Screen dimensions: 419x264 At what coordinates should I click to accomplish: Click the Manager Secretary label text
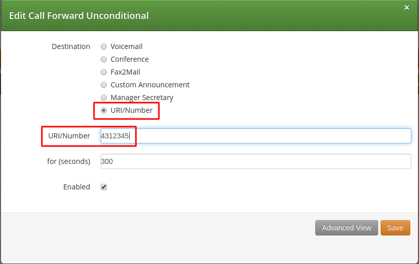pyautogui.click(x=142, y=98)
